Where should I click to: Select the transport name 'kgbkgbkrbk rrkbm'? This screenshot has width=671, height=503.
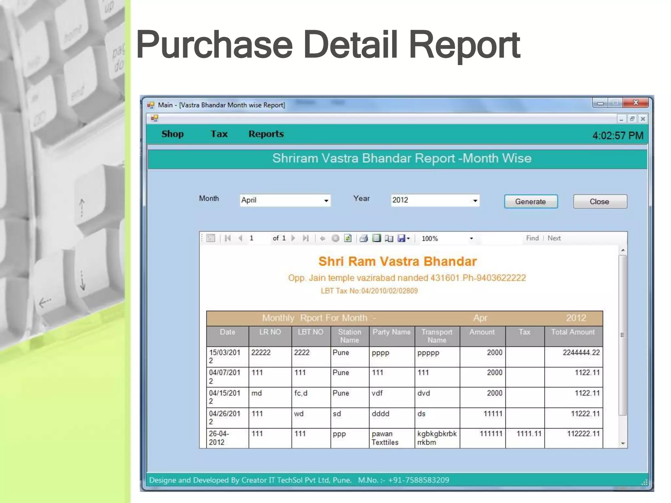coord(437,438)
